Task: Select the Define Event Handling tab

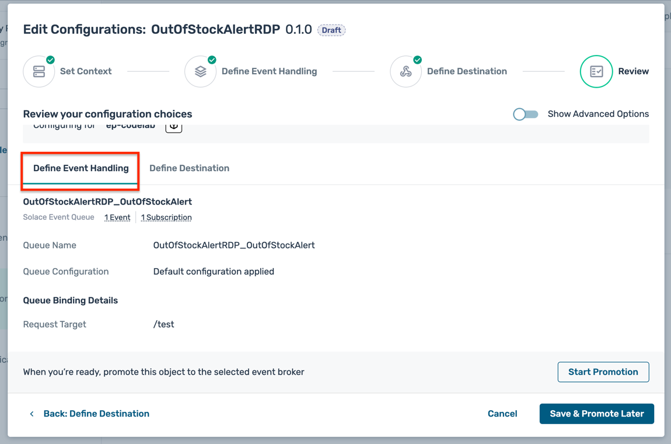Action: (x=80, y=168)
